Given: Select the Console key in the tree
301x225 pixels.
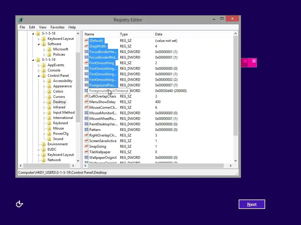Looking at the screenshot, I should (54, 70).
